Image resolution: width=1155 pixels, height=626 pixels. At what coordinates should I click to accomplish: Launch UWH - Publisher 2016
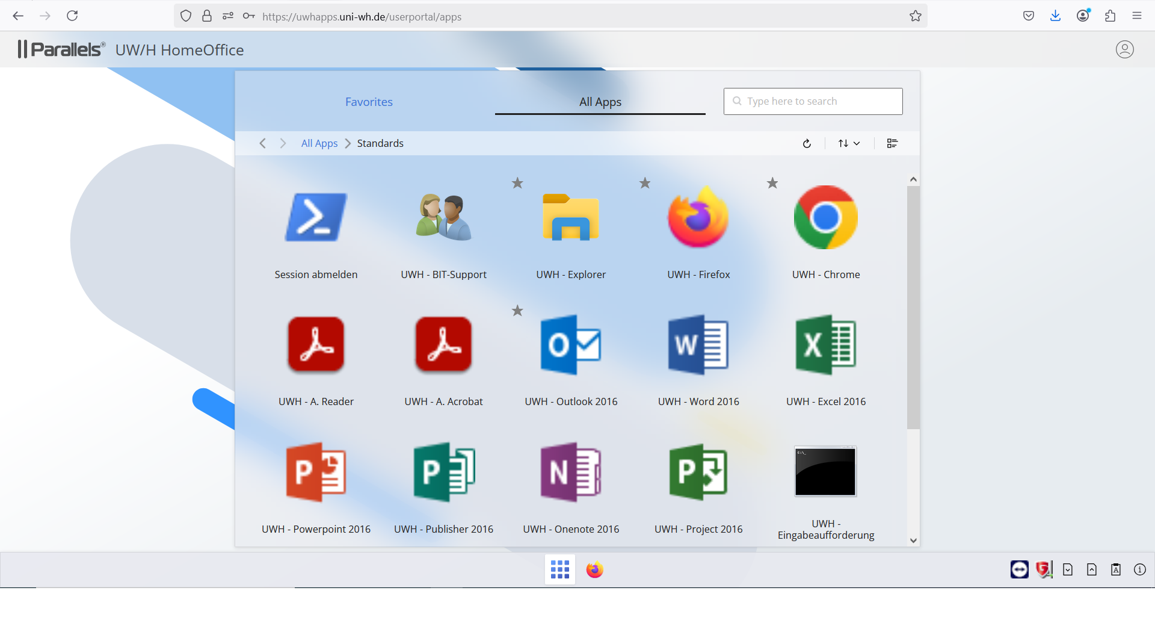click(443, 472)
